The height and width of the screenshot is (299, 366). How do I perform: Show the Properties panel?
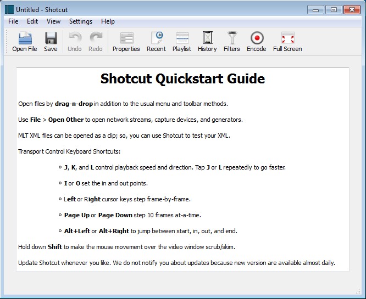126,42
